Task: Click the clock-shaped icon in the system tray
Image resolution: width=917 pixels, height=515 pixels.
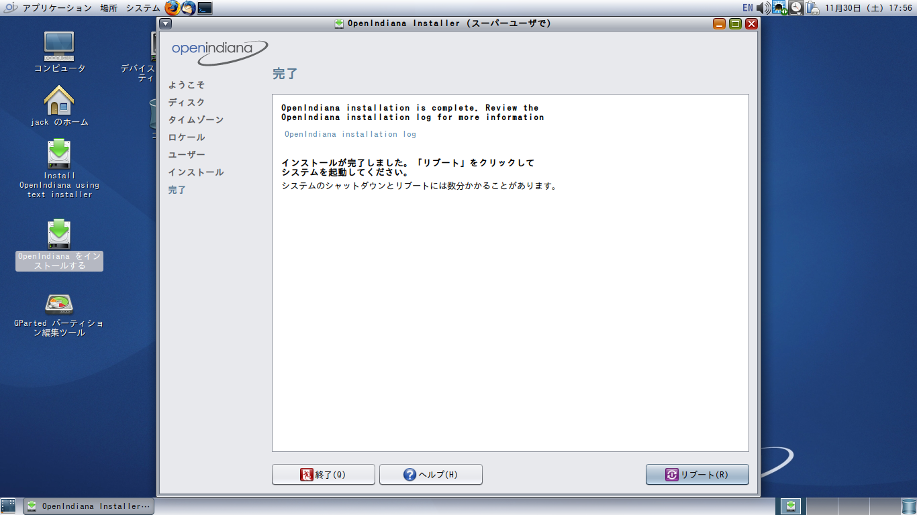Action: 795,8
